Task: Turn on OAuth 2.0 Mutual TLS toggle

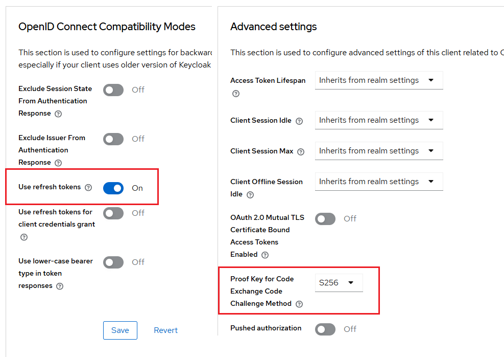Action: coord(325,219)
